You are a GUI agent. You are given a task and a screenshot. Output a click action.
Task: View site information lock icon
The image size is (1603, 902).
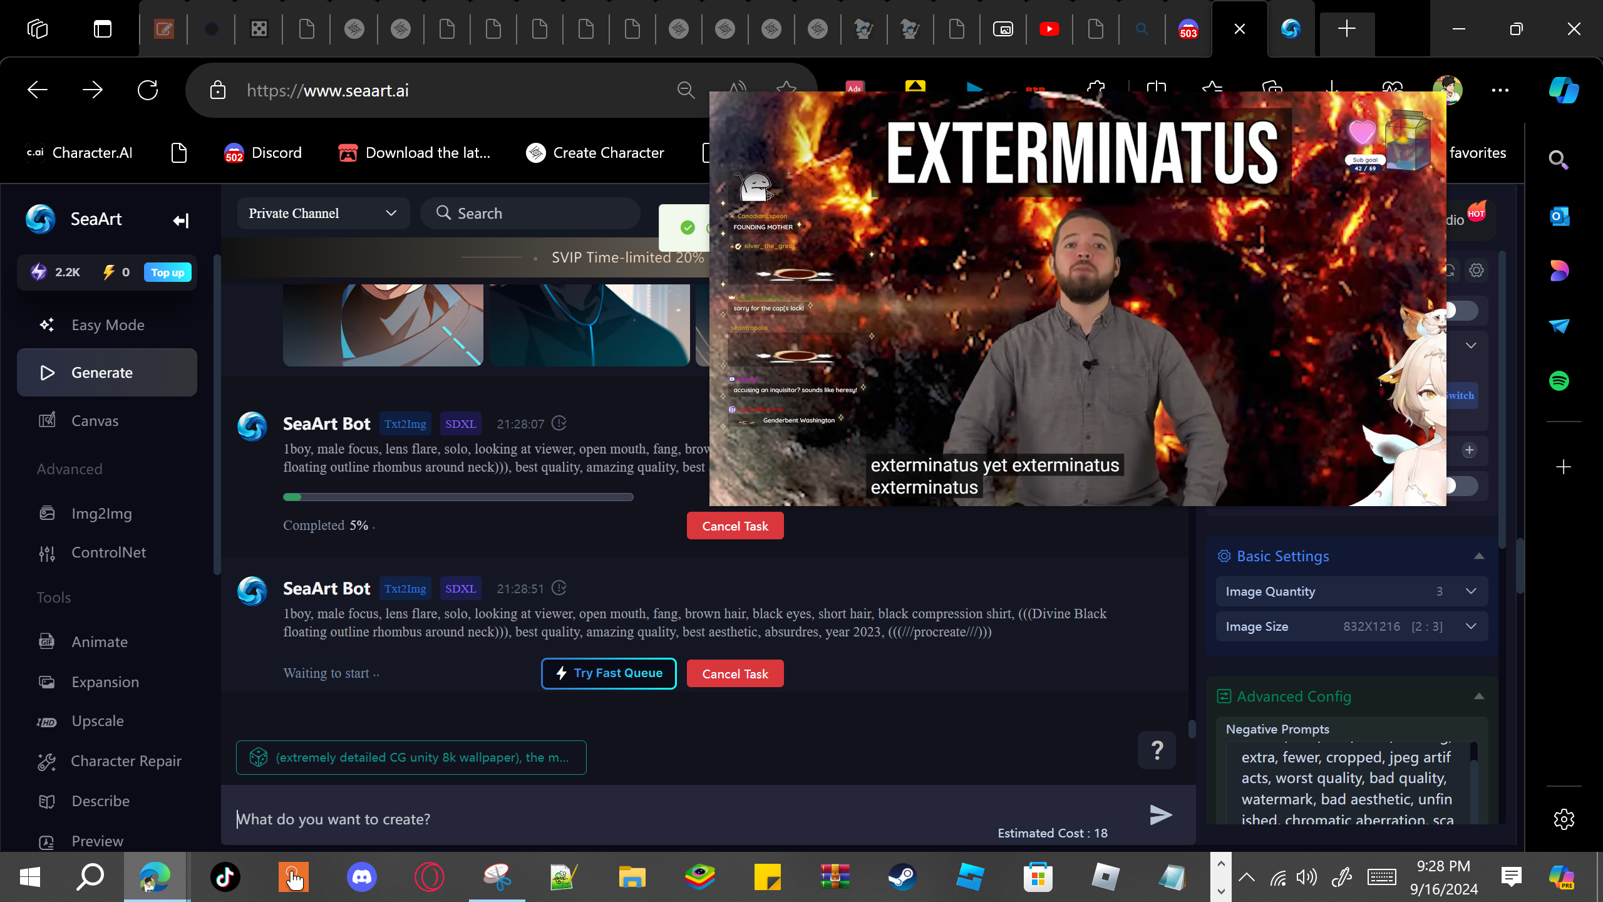218,90
